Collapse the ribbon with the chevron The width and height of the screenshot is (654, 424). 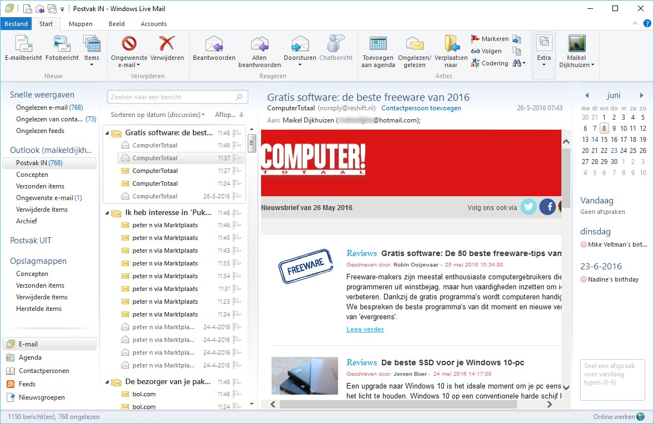coord(635,24)
